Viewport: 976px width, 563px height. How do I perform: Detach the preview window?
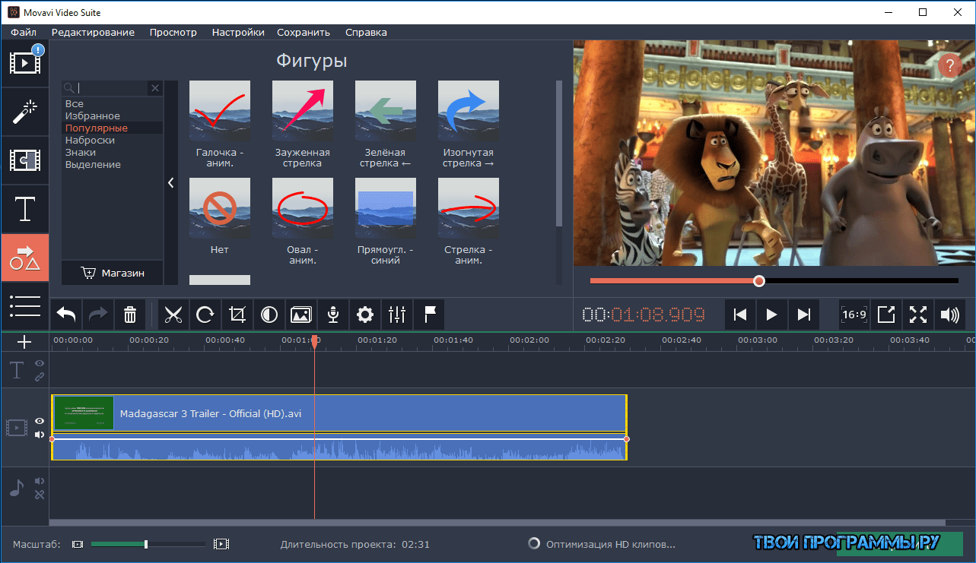click(x=886, y=315)
